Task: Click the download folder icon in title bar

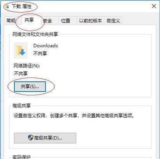Action: coord(7,7)
